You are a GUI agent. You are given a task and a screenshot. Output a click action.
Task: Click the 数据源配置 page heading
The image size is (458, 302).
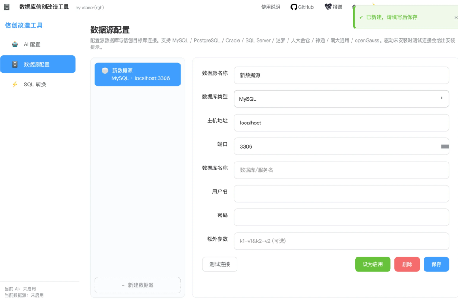[110, 30]
